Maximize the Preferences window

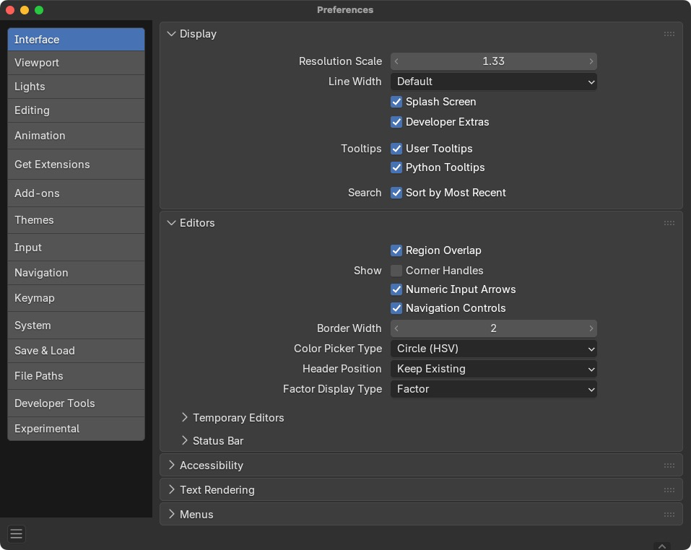coord(39,10)
